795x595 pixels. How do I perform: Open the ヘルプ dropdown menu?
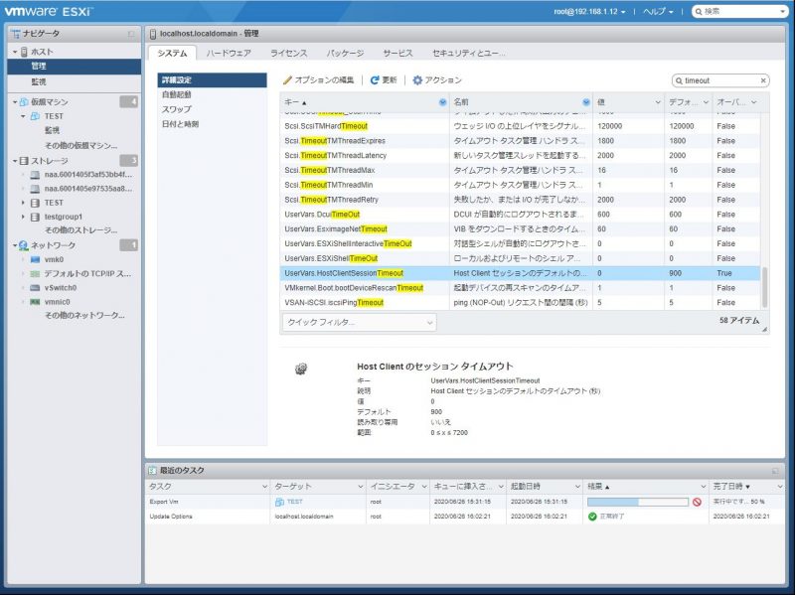click(658, 11)
